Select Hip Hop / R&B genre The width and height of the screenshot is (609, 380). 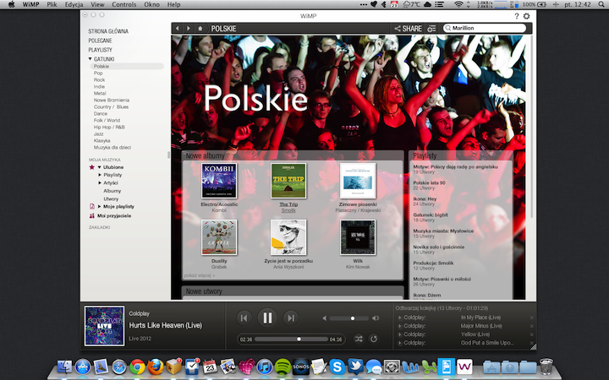pyautogui.click(x=109, y=127)
